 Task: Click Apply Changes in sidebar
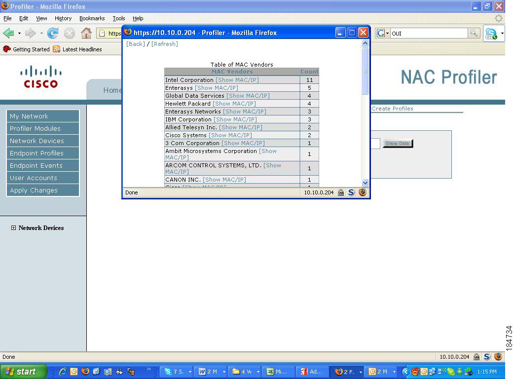43,190
